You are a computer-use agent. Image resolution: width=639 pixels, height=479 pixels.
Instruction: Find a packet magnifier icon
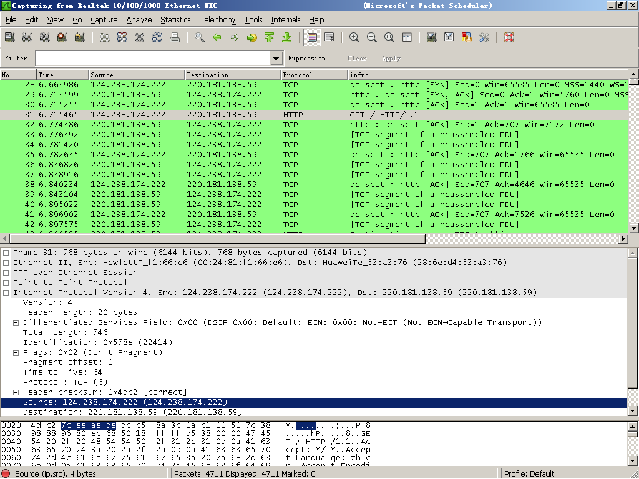pos(200,37)
